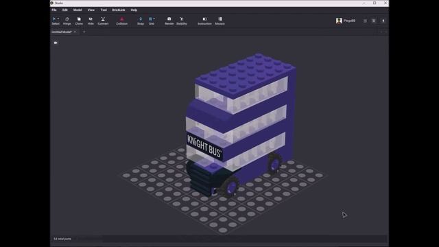This screenshot has height=247, width=439.
Task: Open the Edit menu
Action: [x=65, y=10]
